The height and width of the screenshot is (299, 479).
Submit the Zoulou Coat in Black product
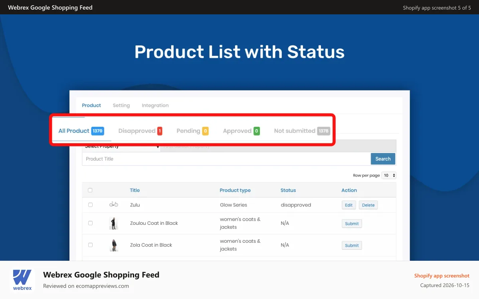pos(352,223)
